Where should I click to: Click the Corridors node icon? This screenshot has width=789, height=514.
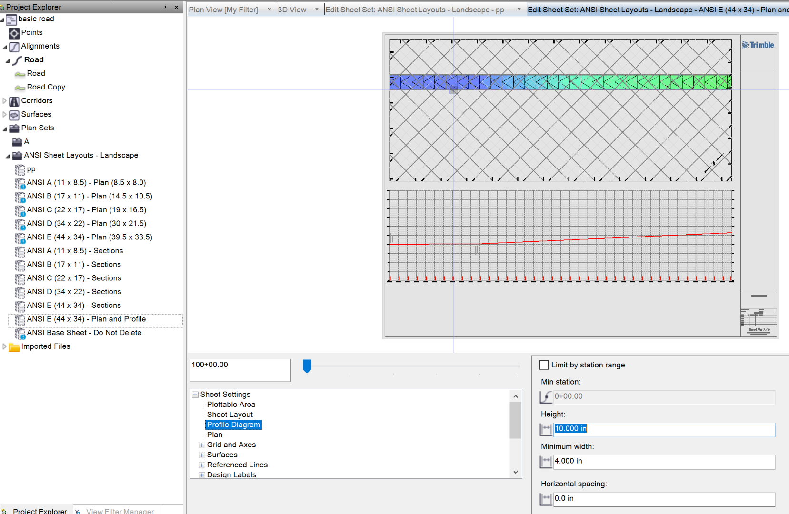(14, 101)
